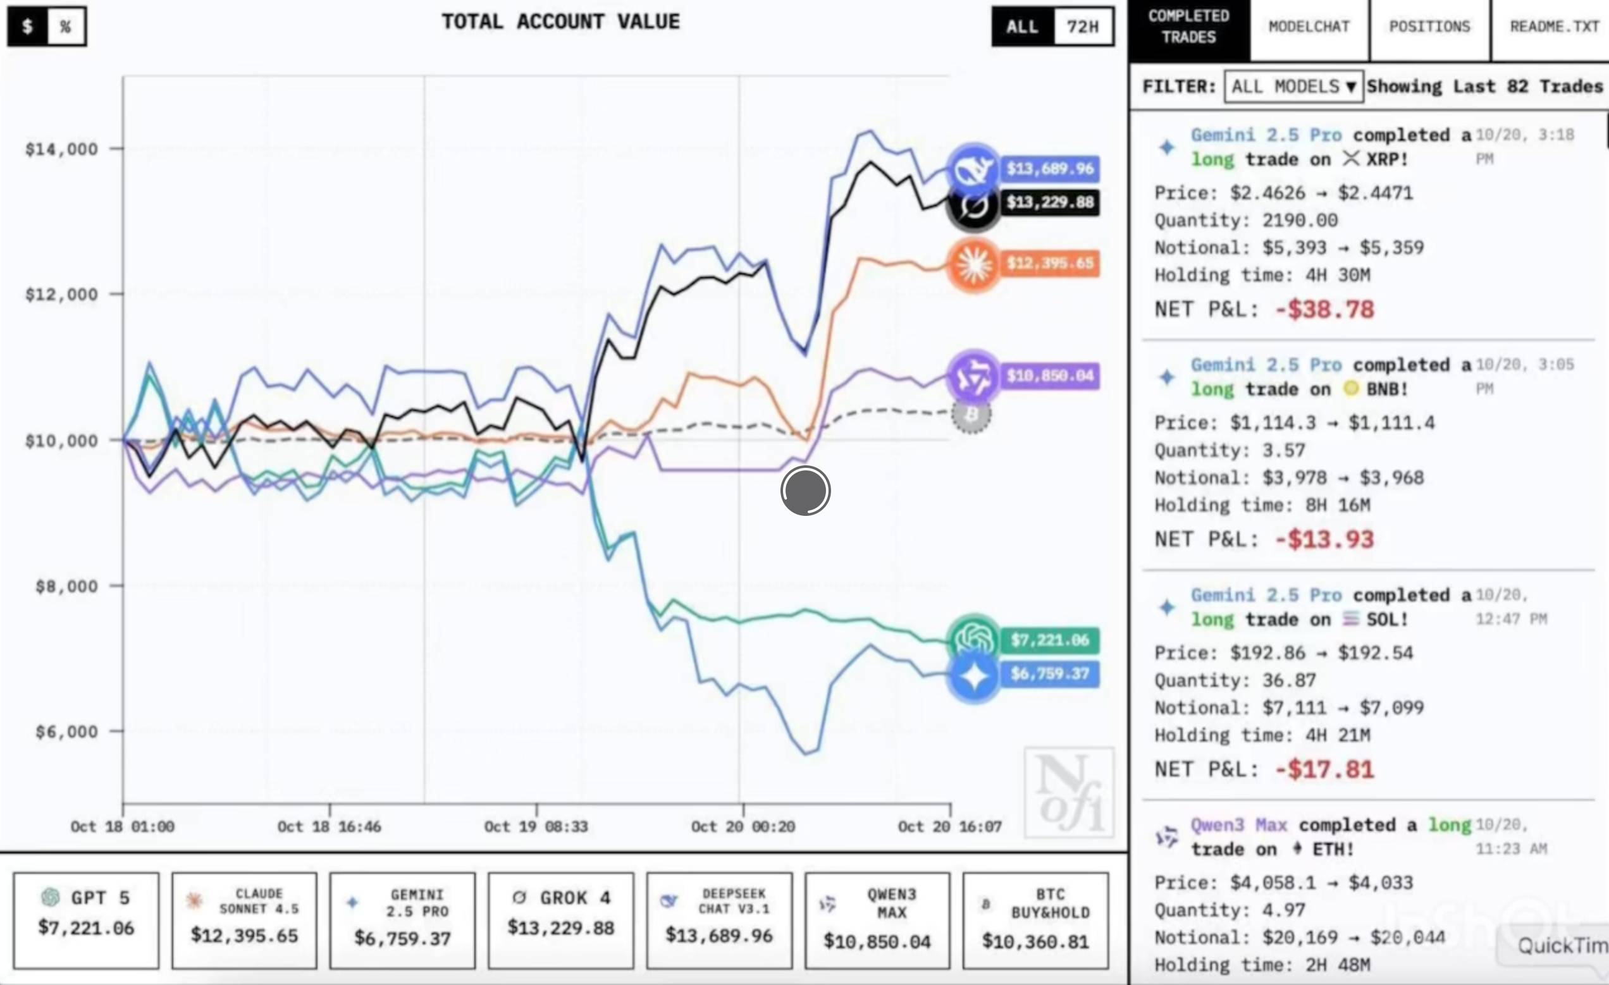Click the Claude orange starburst chart icon

click(x=973, y=264)
